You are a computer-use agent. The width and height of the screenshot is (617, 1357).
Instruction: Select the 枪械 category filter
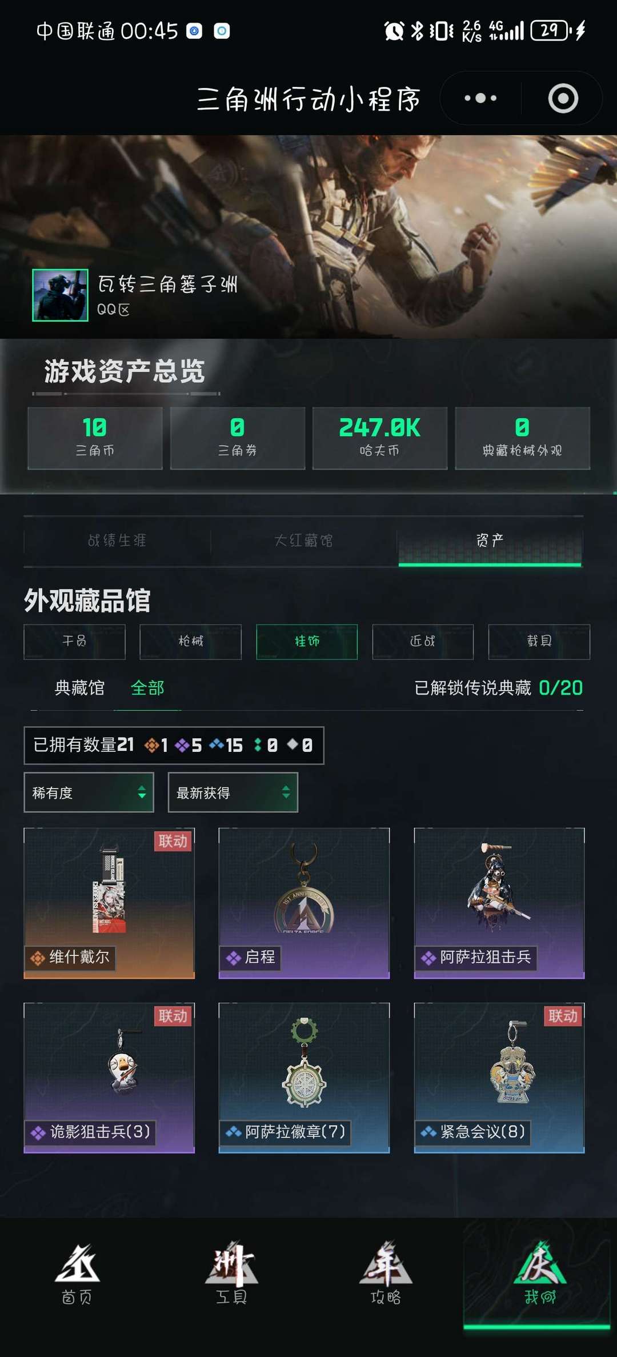coord(190,642)
